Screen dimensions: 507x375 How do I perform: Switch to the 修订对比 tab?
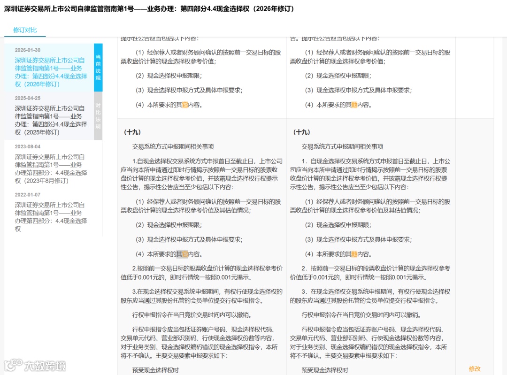click(25, 30)
